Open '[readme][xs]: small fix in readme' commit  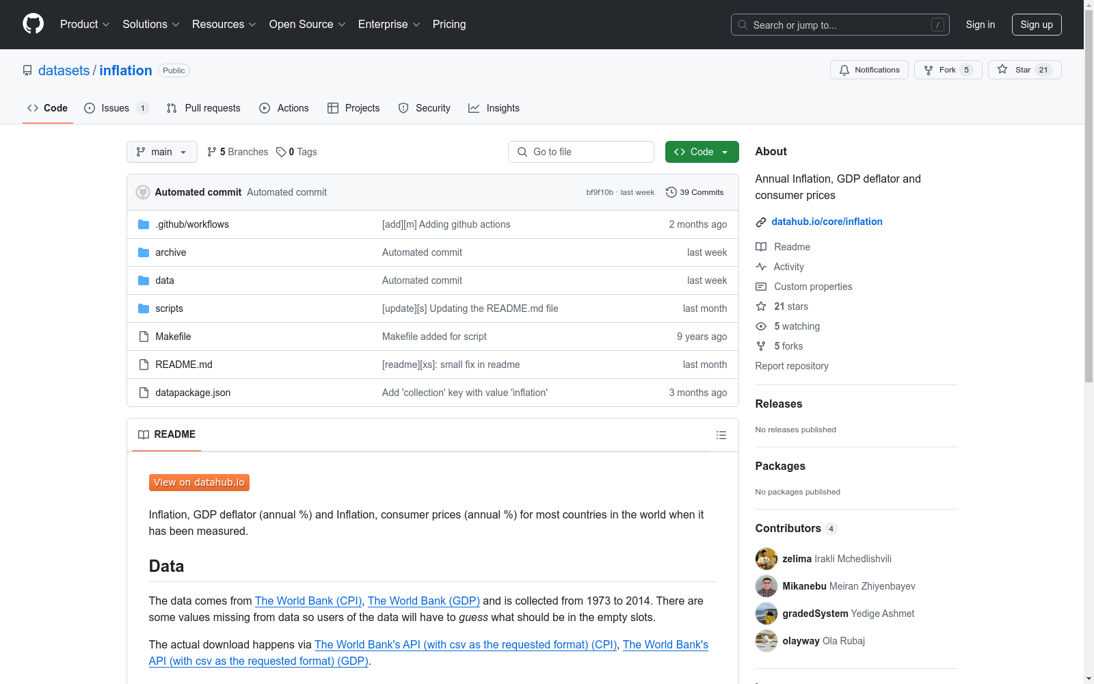(x=451, y=365)
